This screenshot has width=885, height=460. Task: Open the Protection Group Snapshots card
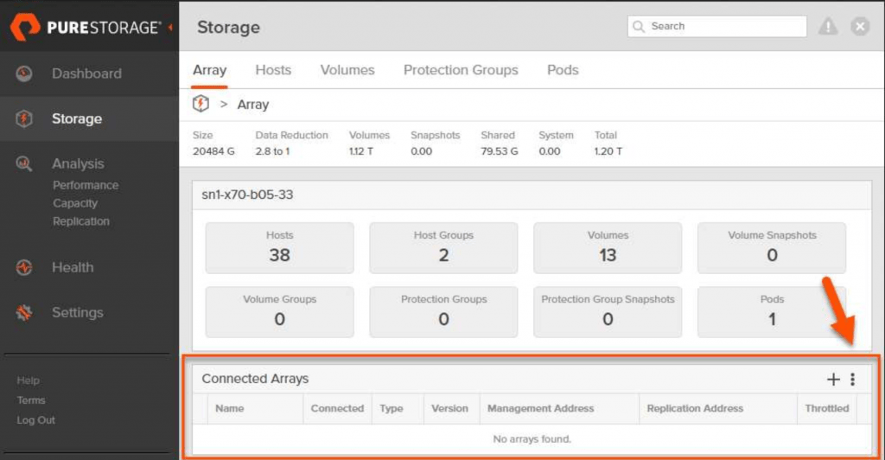pos(608,312)
